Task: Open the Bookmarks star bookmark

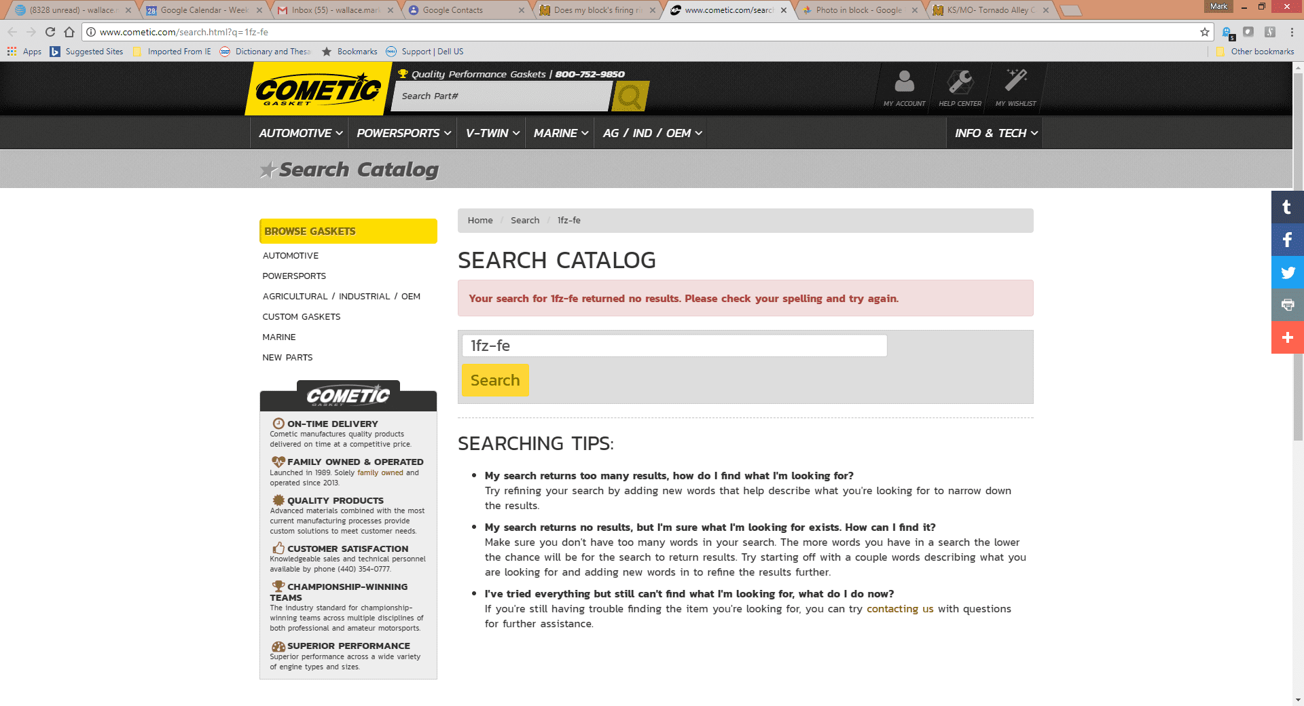Action: click(350, 52)
